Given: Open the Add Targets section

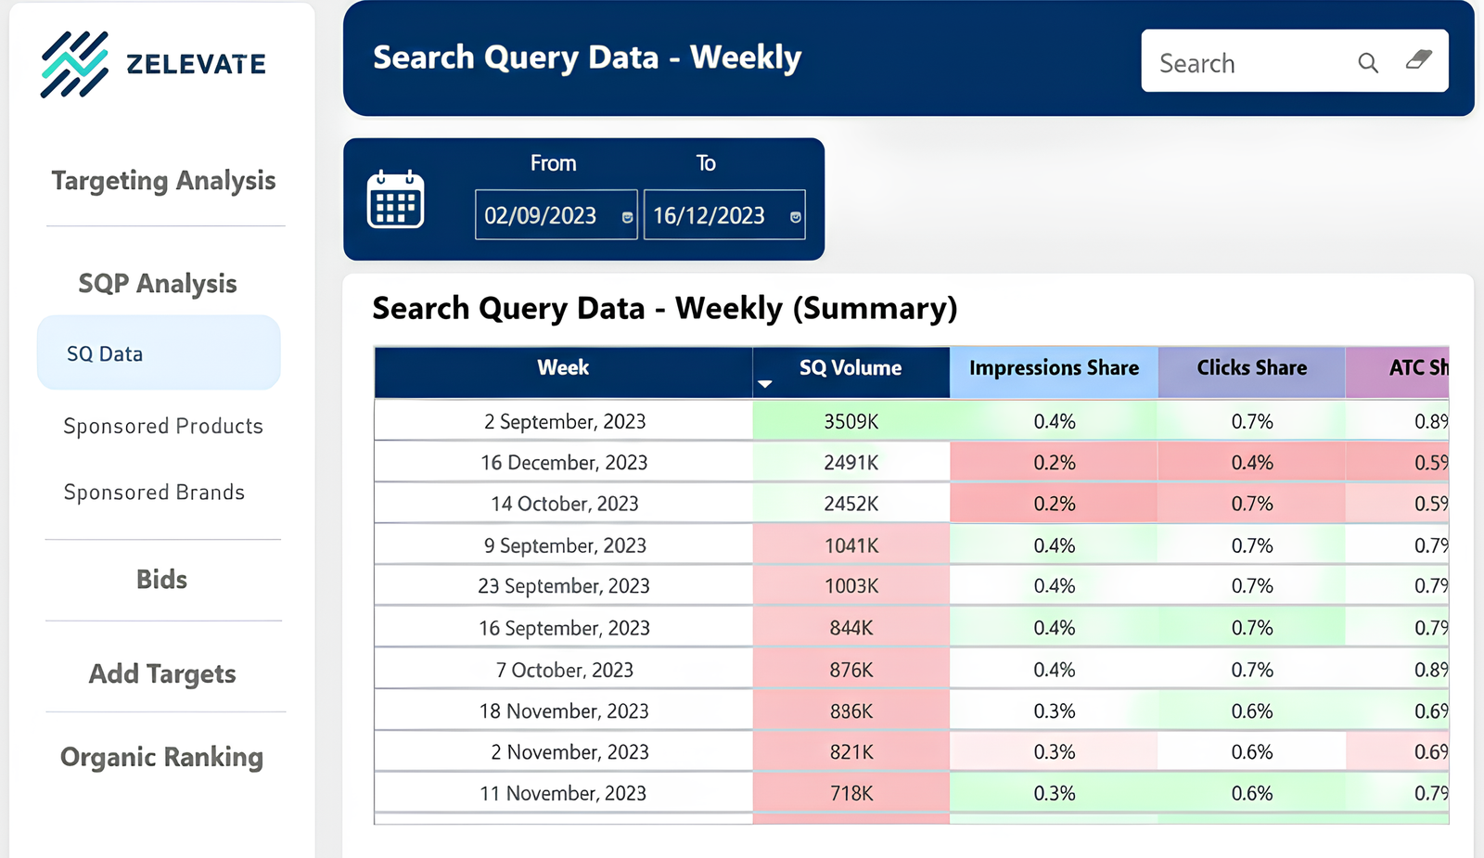Looking at the screenshot, I should (x=162, y=674).
